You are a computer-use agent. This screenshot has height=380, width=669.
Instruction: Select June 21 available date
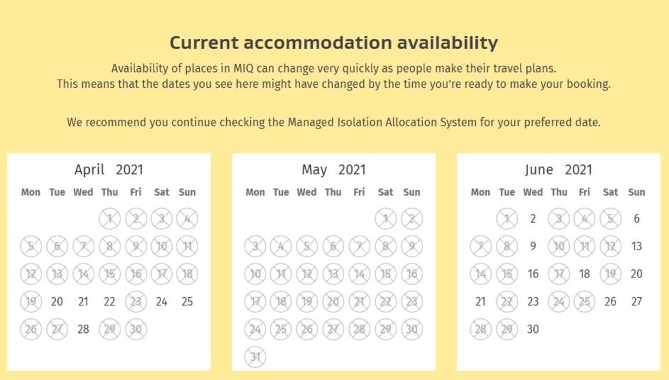pyautogui.click(x=480, y=302)
